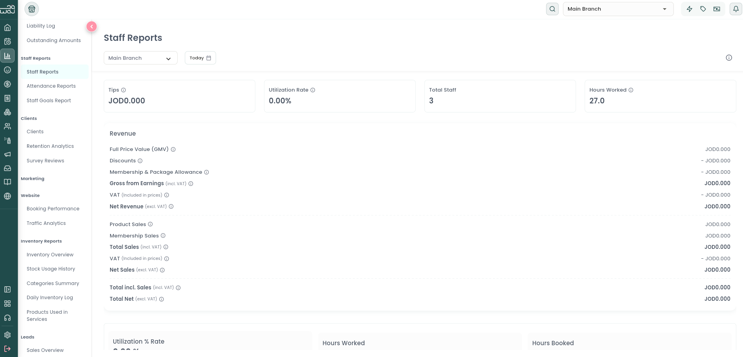Open Traffic Analytics

[x=46, y=223]
